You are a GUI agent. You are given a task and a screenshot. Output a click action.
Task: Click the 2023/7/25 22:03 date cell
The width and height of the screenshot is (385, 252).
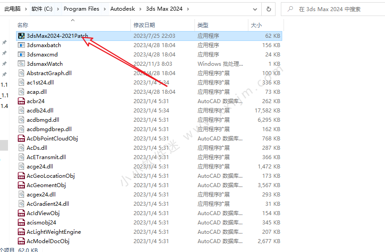click(154, 36)
